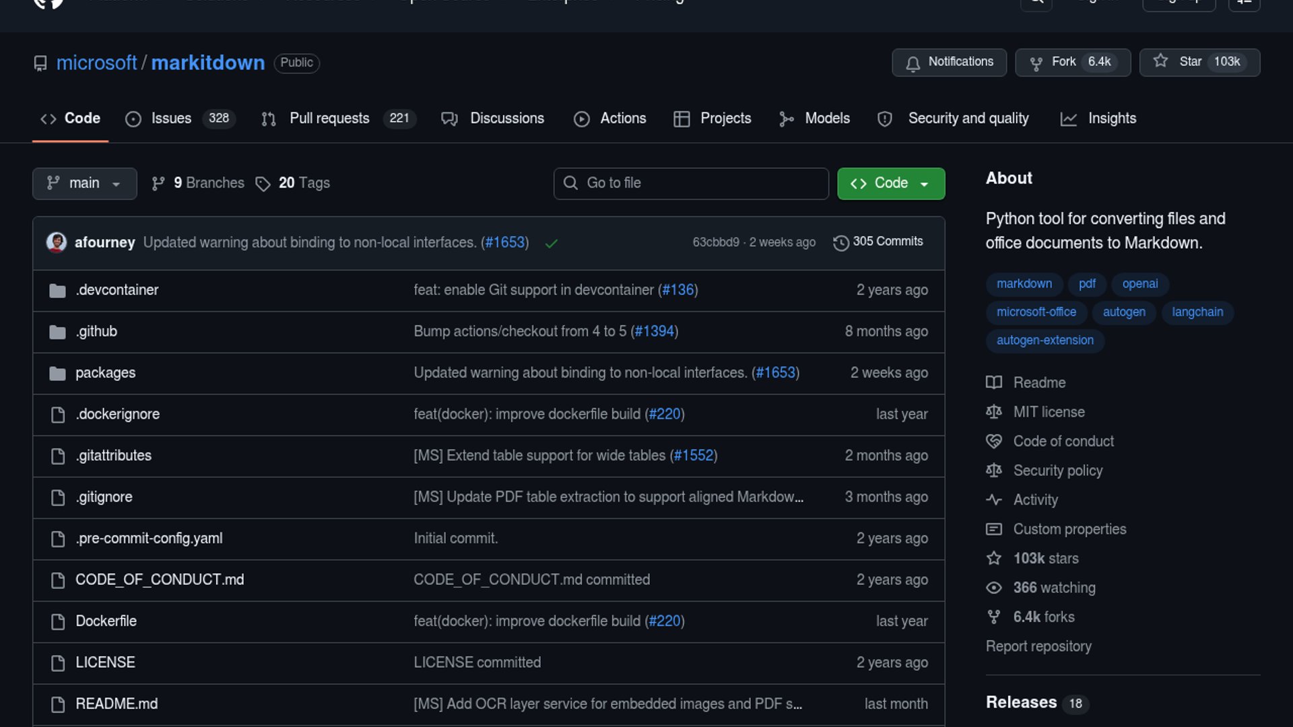
Task: Open the green Code dropdown
Action: click(x=890, y=183)
